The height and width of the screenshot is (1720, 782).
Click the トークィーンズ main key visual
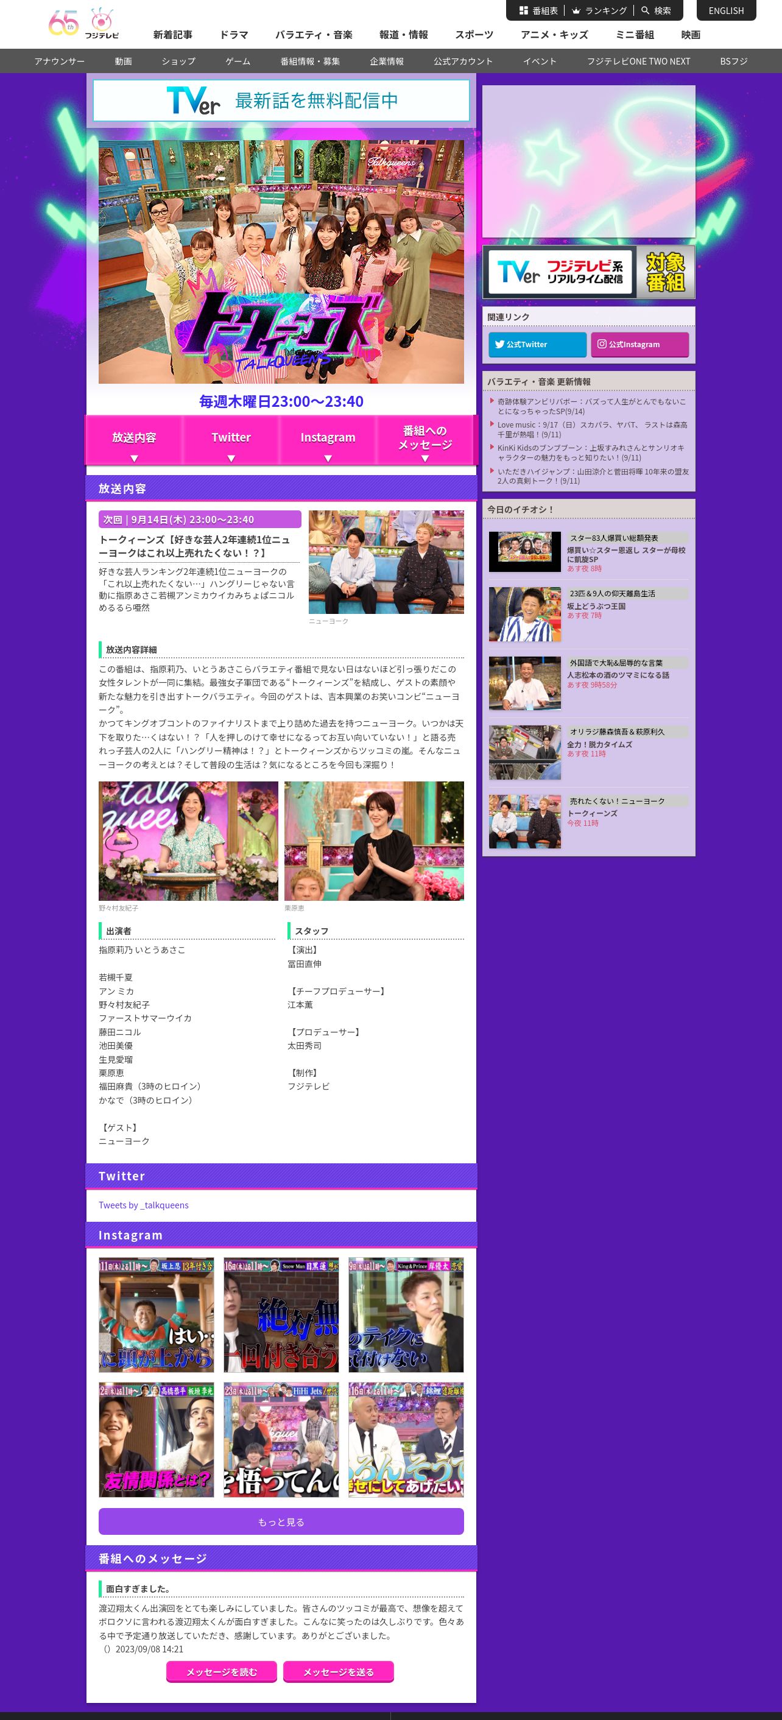click(281, 262)
